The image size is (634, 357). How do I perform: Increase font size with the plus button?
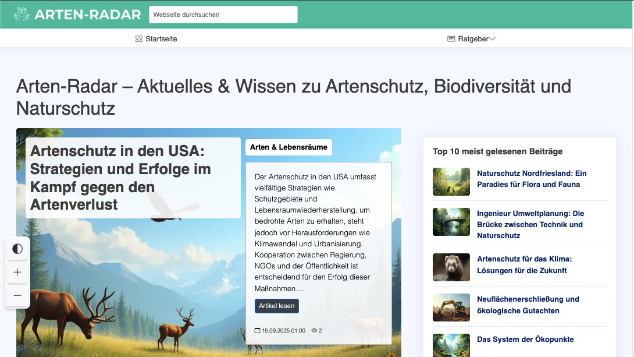point(17,272)
